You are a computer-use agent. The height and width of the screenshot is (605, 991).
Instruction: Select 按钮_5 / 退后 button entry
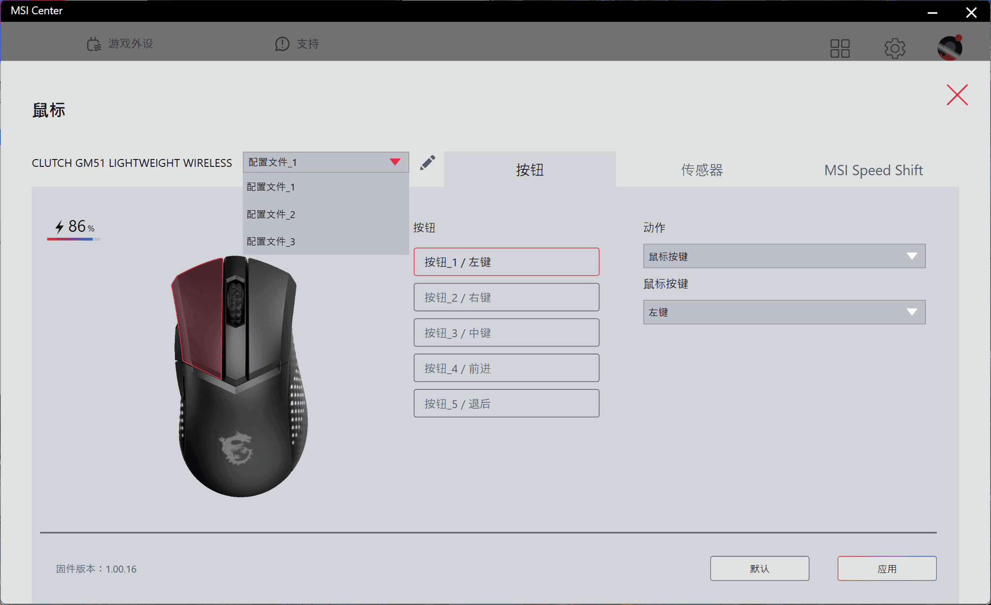(506, 404)
